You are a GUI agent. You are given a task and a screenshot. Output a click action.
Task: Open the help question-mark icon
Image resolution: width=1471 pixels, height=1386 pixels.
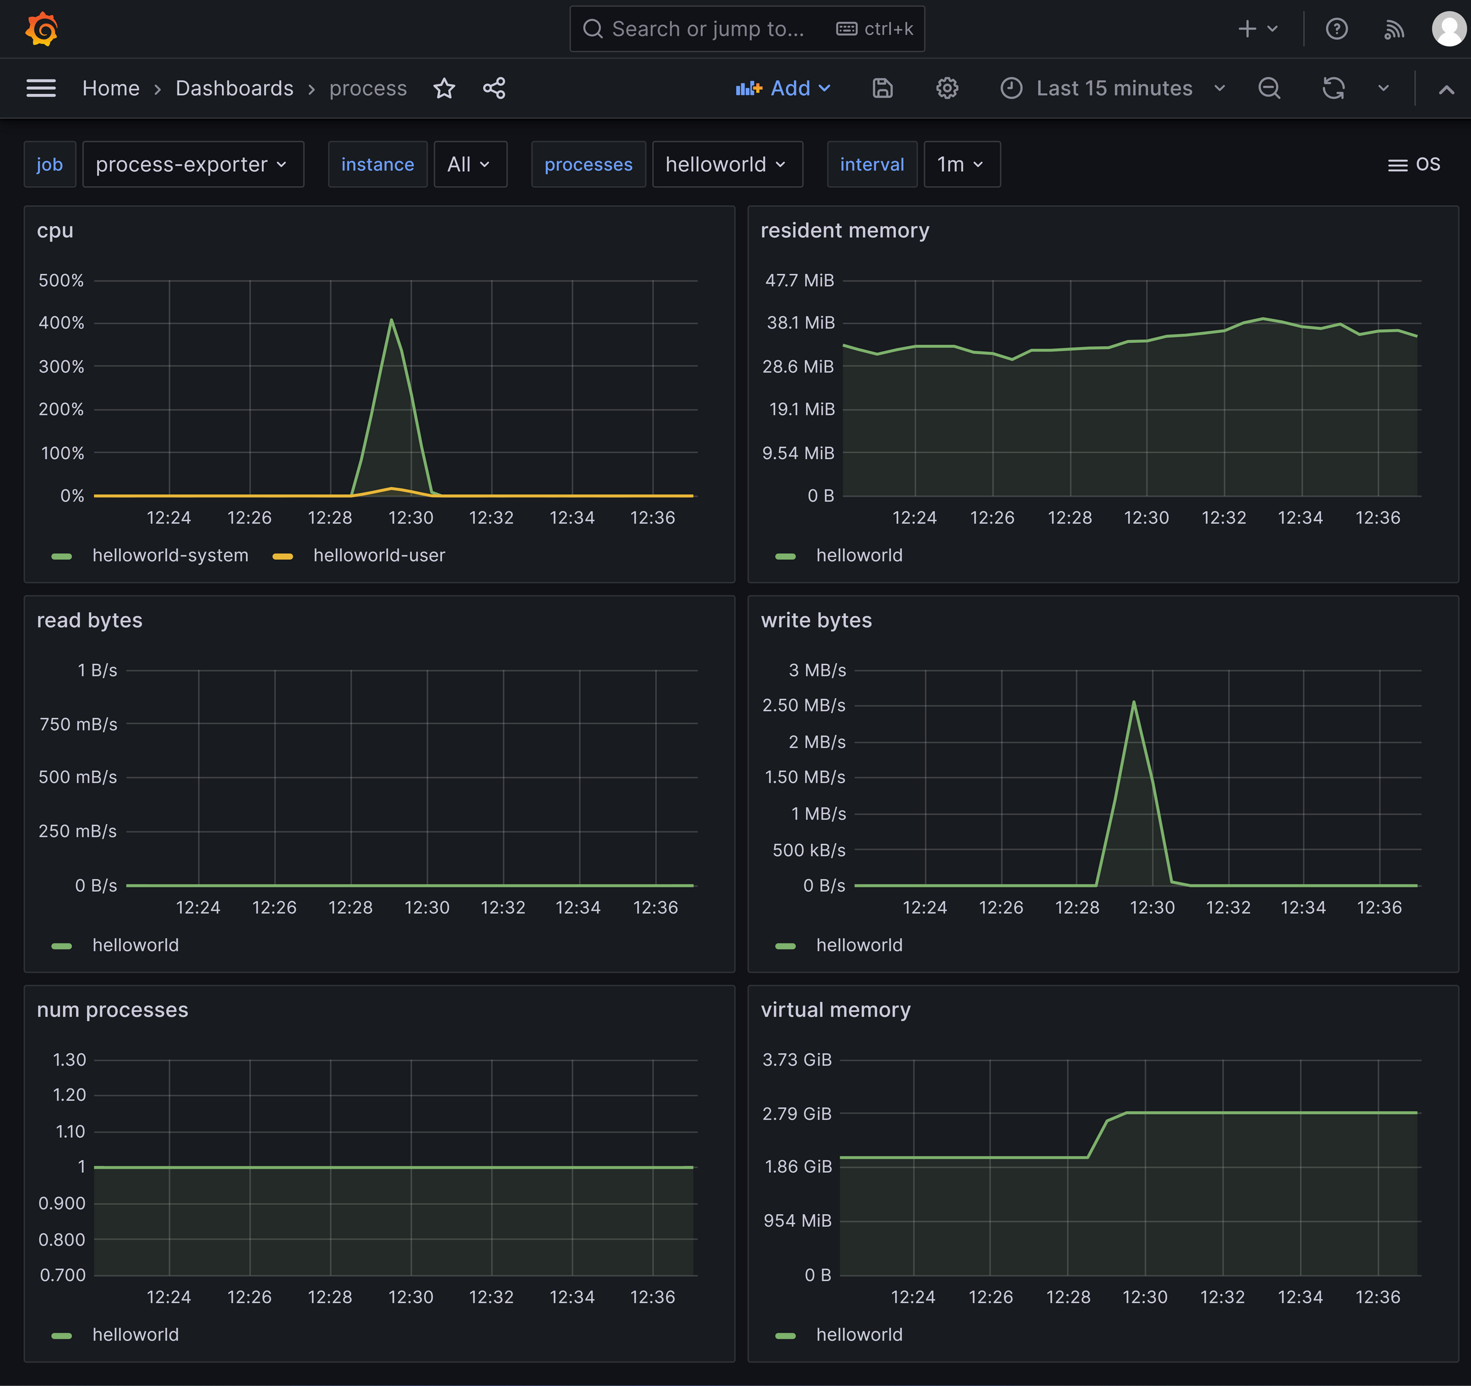point(1337,29)
